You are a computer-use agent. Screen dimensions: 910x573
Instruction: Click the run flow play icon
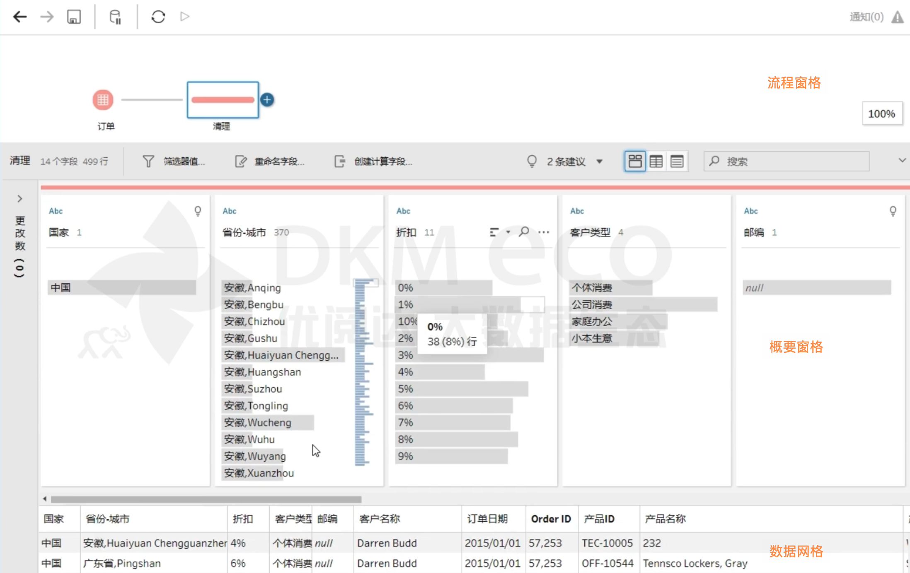185,17
